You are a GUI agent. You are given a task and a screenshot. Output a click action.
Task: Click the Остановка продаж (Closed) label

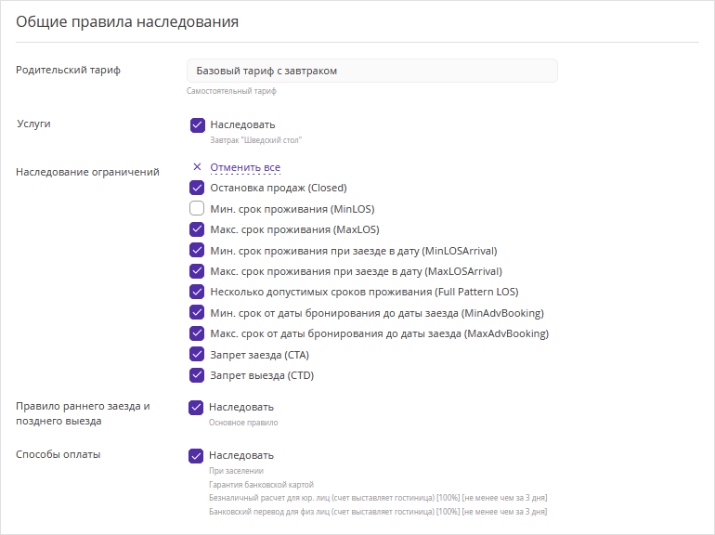pos(279,188)
